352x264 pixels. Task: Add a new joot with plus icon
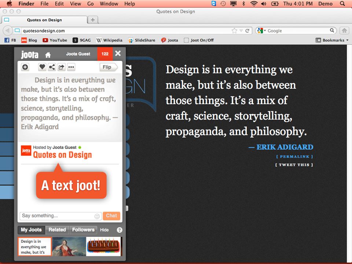coord(25,67)
